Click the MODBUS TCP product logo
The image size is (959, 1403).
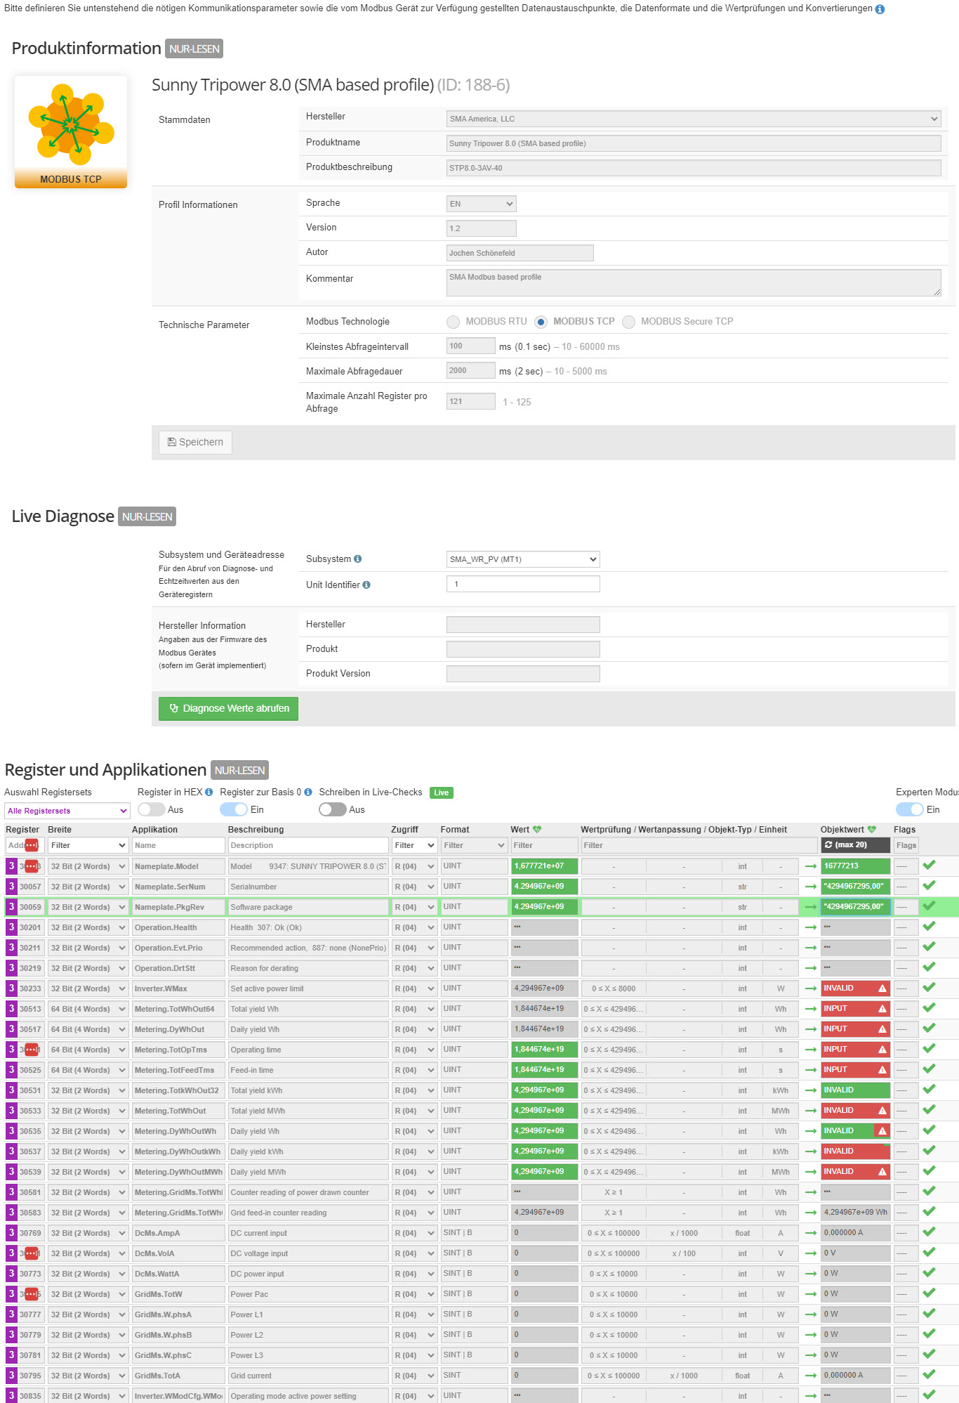(71, 132)
